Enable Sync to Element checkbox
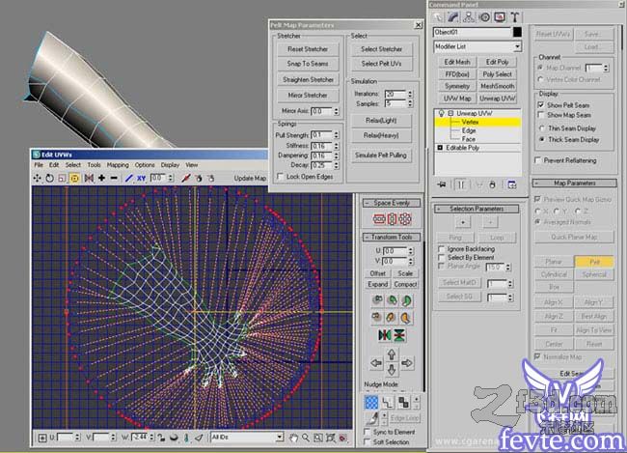This screenshot has height=453, width=627. [367, 432]
